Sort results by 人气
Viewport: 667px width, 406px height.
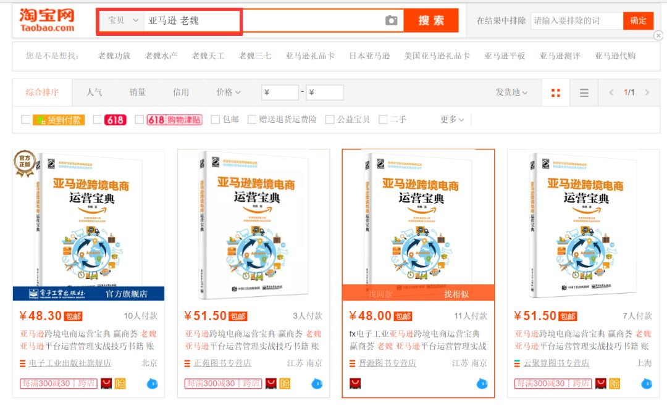(94, 93)
